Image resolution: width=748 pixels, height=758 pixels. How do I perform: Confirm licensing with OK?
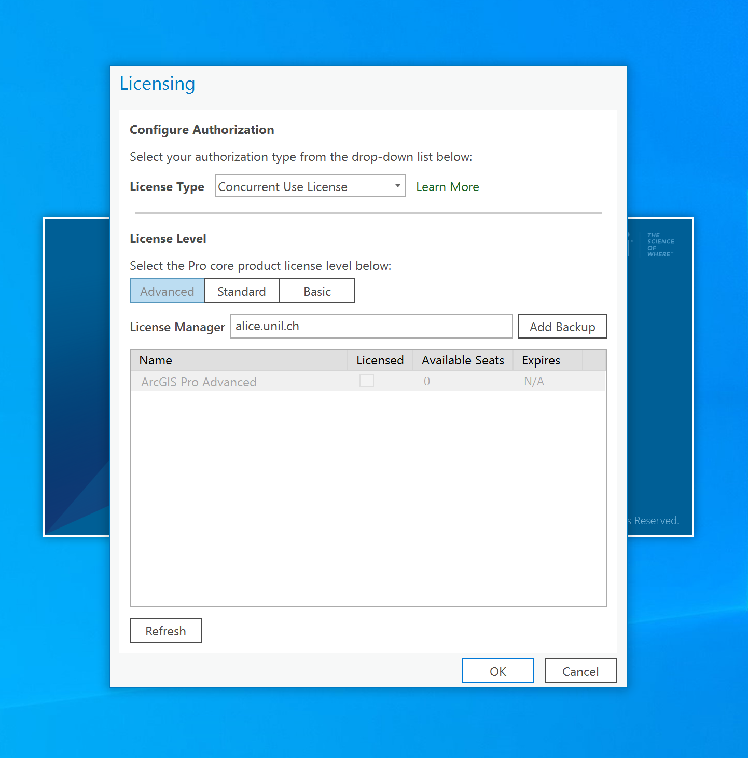pos(497,671)
